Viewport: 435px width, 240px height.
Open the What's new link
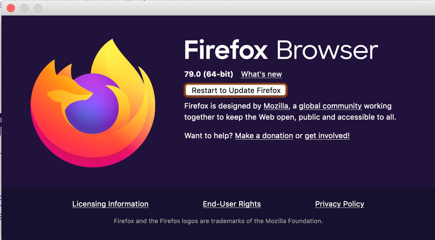262,74
